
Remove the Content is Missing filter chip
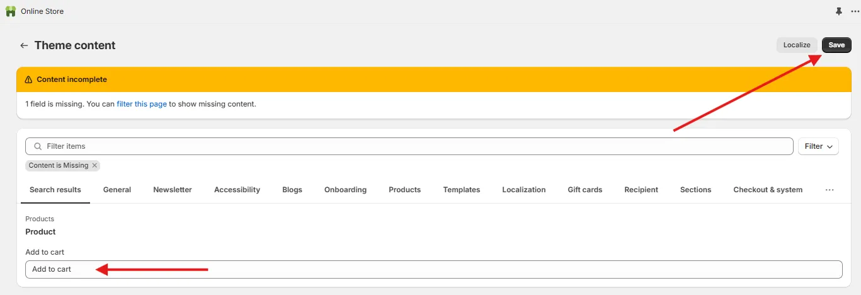click(94, 166)
